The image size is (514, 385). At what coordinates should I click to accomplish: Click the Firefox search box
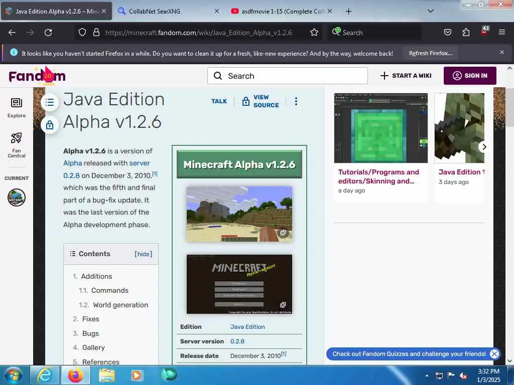374,33
